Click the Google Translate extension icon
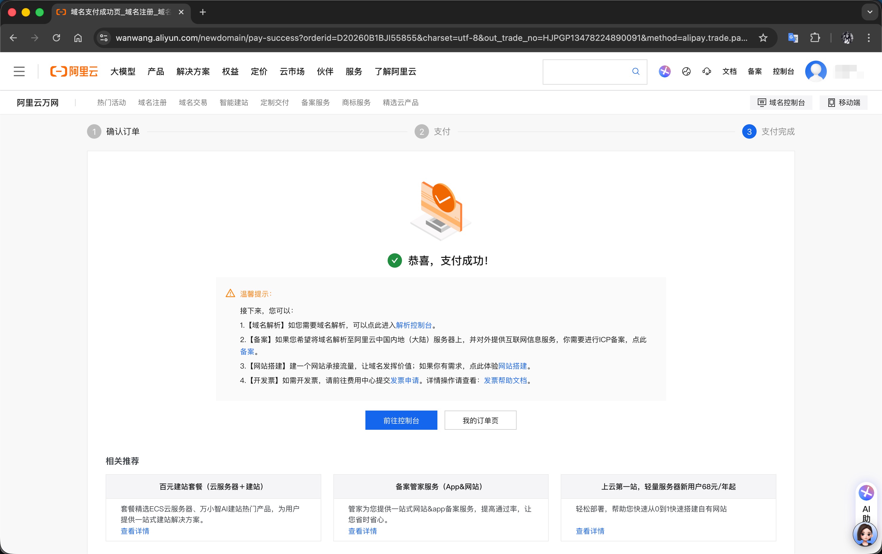Image resolution: width=882 pixels, height=554 pixels. pyautogui.click(x=793, y=38)
